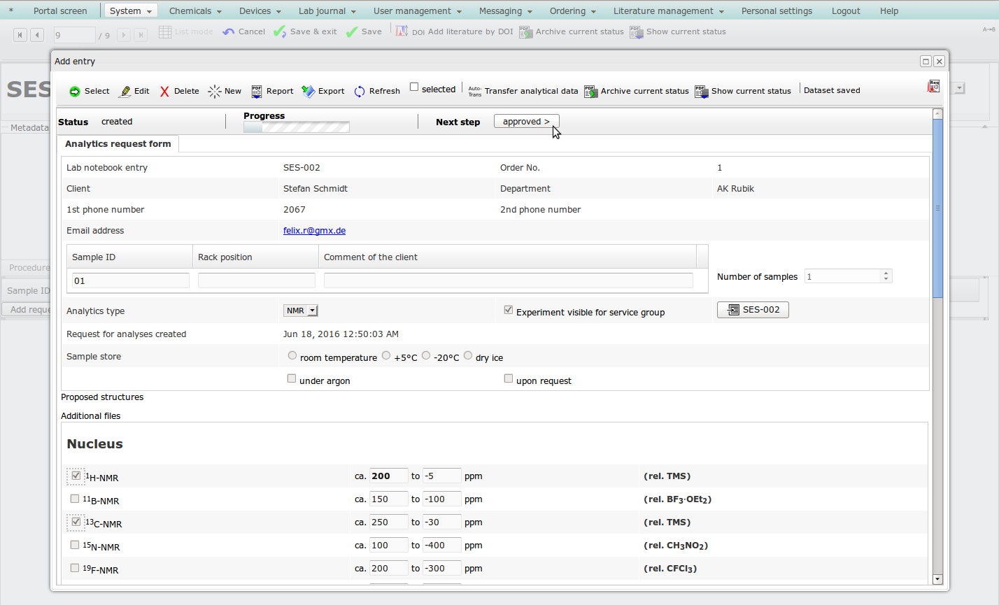
Task: Open the Ordering menu dropdown
Action: point(572,11)
